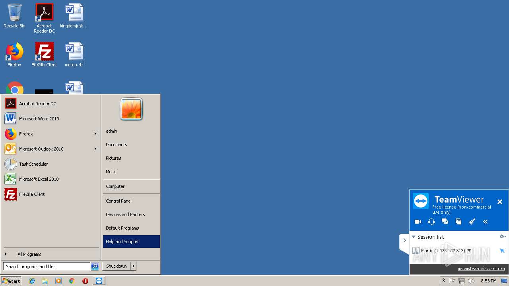The image size is (509, 286).
Task: Collapse TeamViewer toolbar with double chevron
Action: tap(486, 222)
